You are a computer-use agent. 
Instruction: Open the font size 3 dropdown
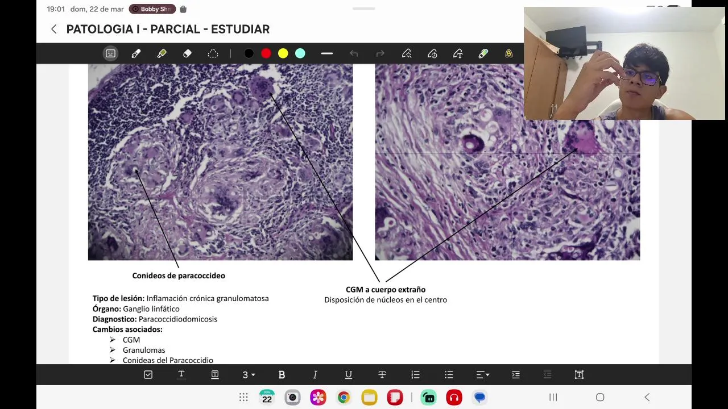point(249,374)
